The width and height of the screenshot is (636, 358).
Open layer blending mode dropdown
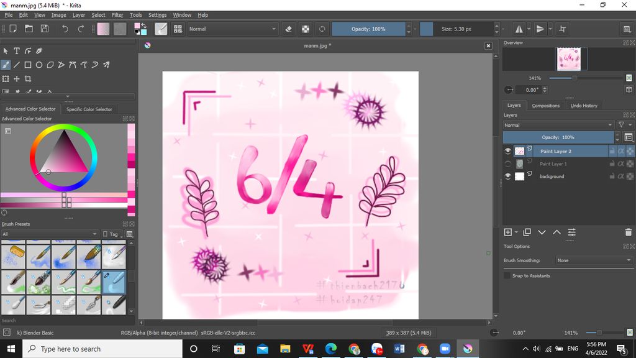(558, 125)
